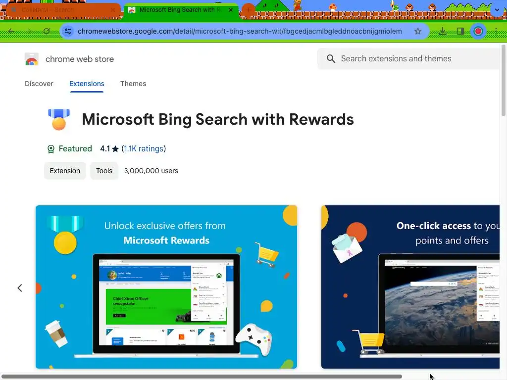Go back using the browser back arrow
507x380 pixels.
(x=11, y=31)
